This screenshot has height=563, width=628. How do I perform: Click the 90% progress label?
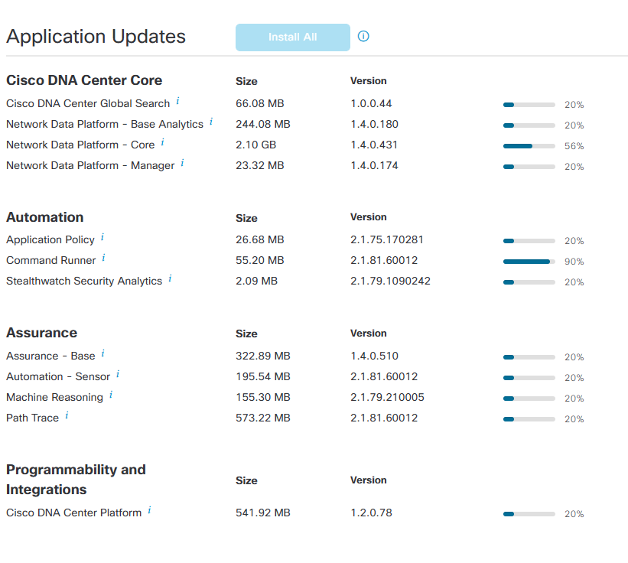tap(574, 262)
